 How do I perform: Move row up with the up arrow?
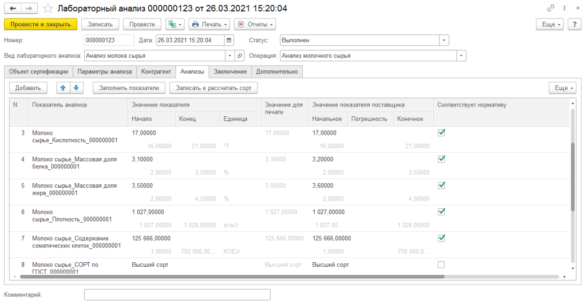pos(63,88)
